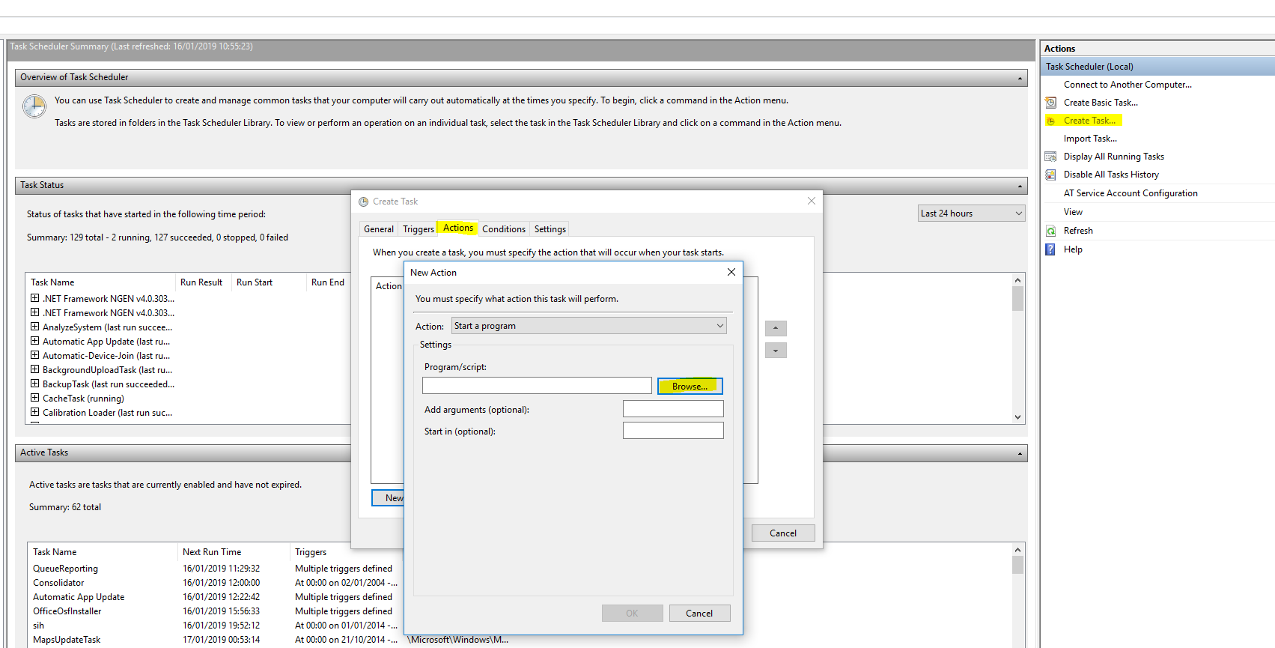Open the Last 24 hours dropdown
The image size is (1275, 648).
[x=971, y=214]
